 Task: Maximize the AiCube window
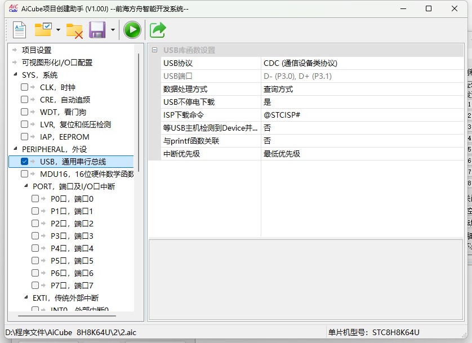point(429,8)
